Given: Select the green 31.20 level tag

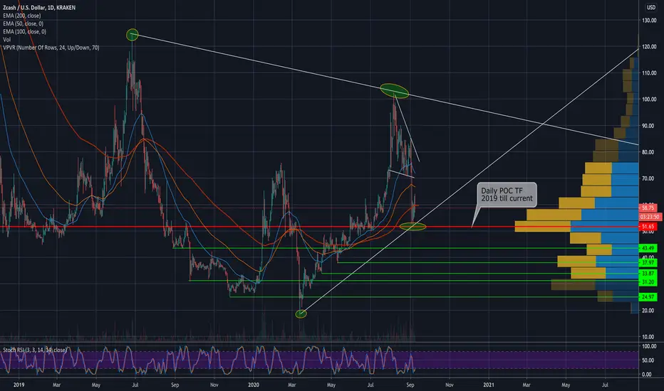Looking at the screenshot, I should pyautogui.click(x=648, y=282).
